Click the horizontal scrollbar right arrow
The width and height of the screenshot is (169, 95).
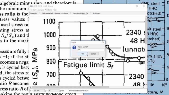pos(144,87)
